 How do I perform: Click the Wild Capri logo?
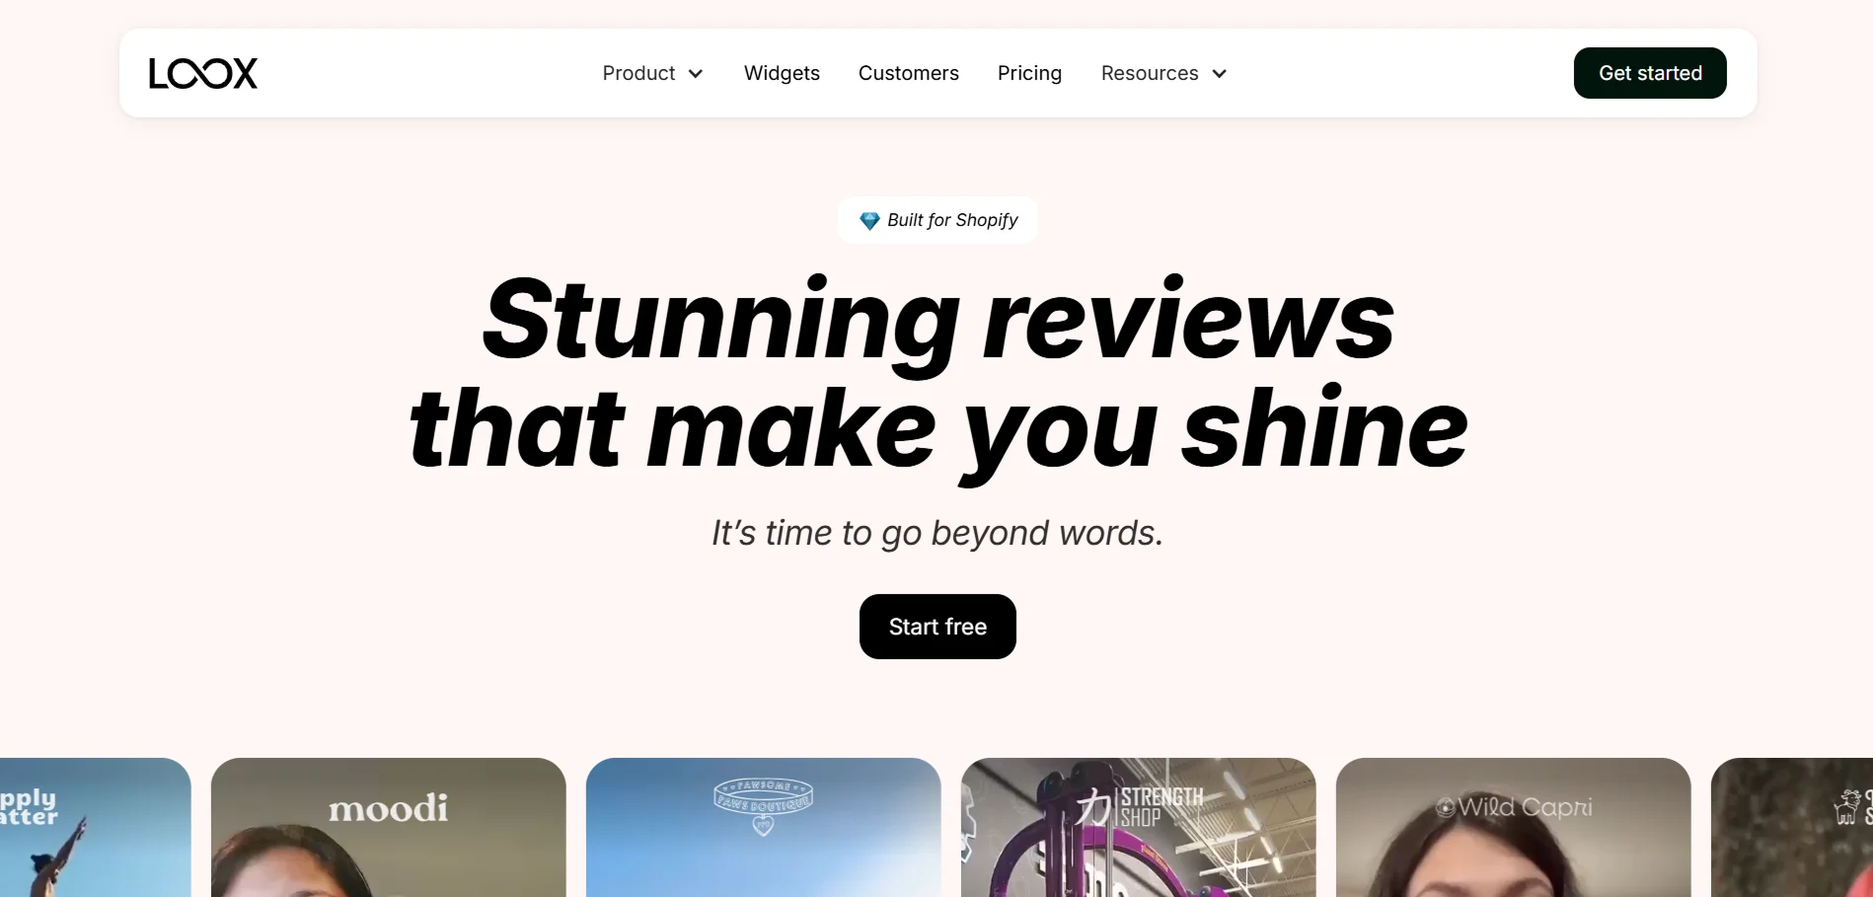click(x=1514, y=807)
